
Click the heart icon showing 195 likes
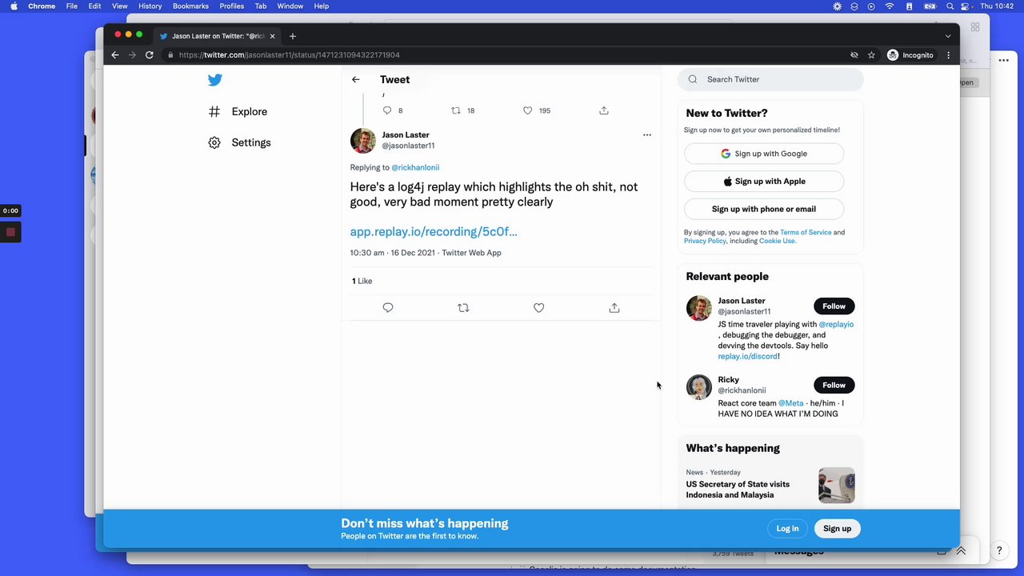(527, 110)
